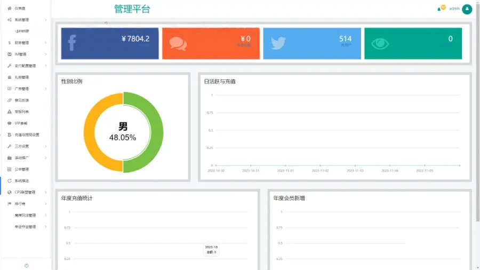Image resolution: width=480 pixels, height=270 pixels.
Task: Click the admin user avatar
Action: pyautogui.click(x=467, y=9)
